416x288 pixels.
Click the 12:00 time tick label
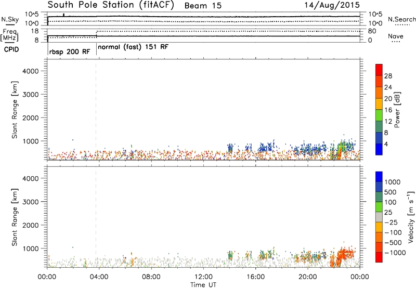203,277
